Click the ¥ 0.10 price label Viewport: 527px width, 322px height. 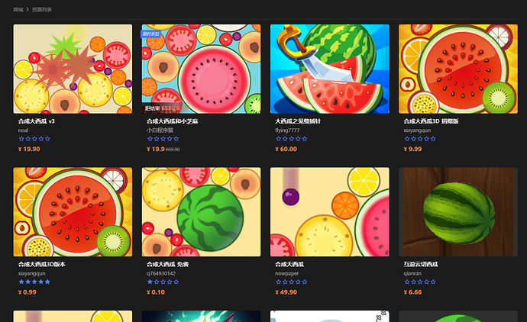[156, 292]
